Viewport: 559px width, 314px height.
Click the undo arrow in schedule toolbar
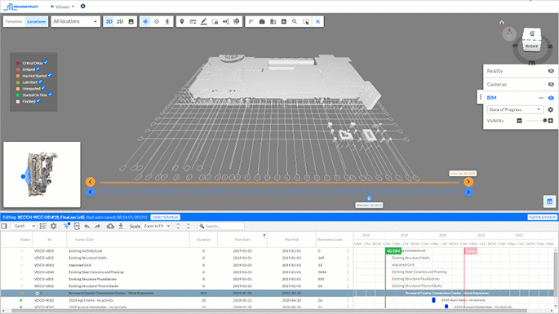(87, 226)
